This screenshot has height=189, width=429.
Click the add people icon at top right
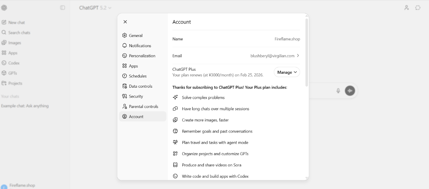tap(406, 8)
